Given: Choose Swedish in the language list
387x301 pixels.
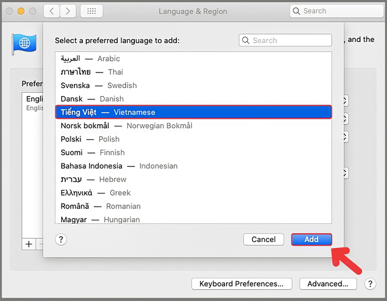Looking at the screenshot, I should tap(98, 86).
